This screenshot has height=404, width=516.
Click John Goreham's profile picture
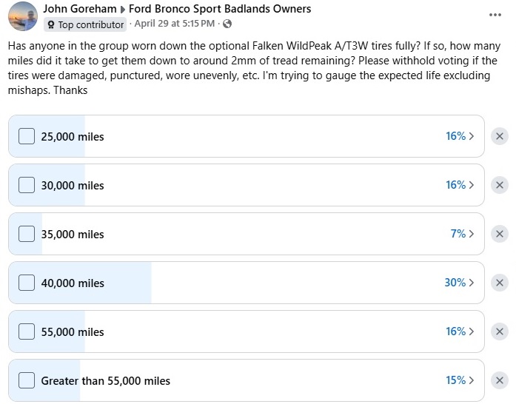(22, 16)
